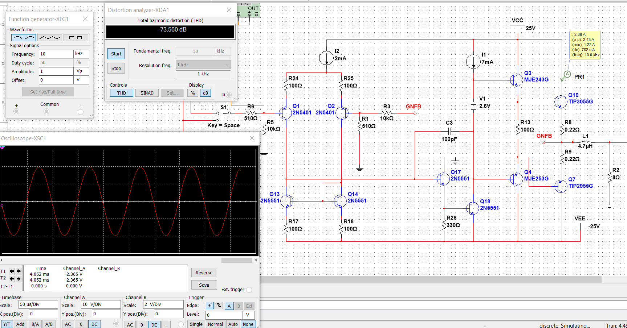Select inductor L1 symbol
The width and height of the screenshot is (627, 328).
pos(585,142)
